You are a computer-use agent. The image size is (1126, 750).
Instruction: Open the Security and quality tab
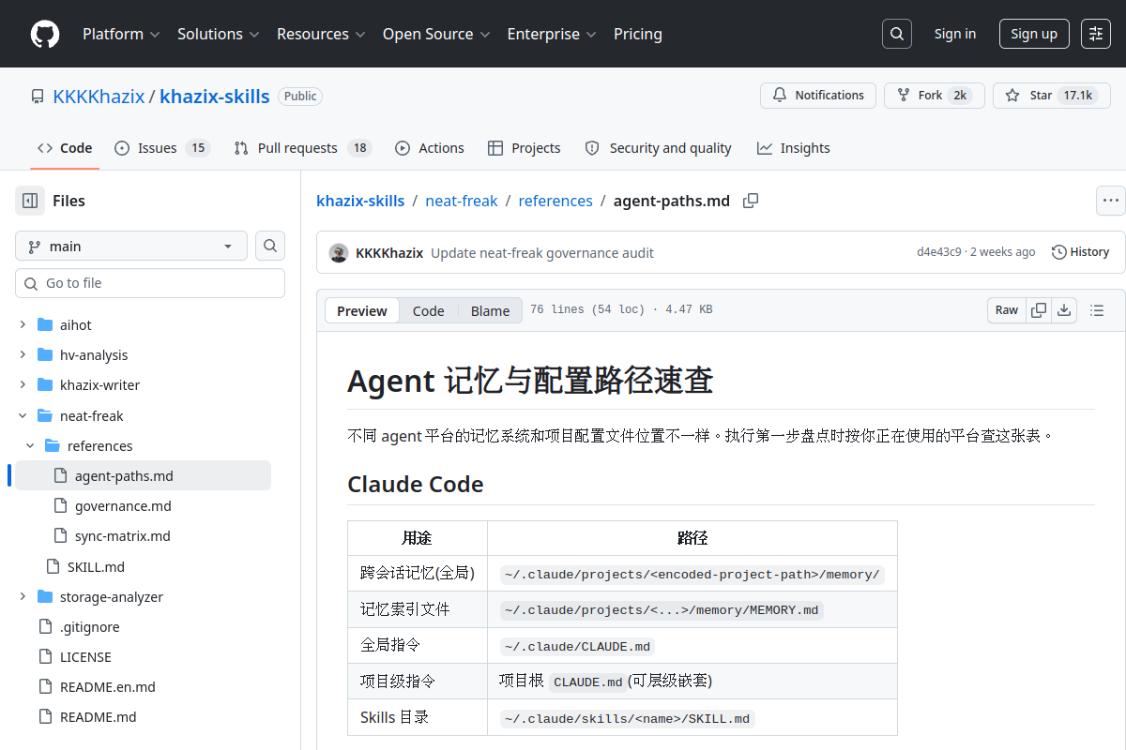click(658, 148)
